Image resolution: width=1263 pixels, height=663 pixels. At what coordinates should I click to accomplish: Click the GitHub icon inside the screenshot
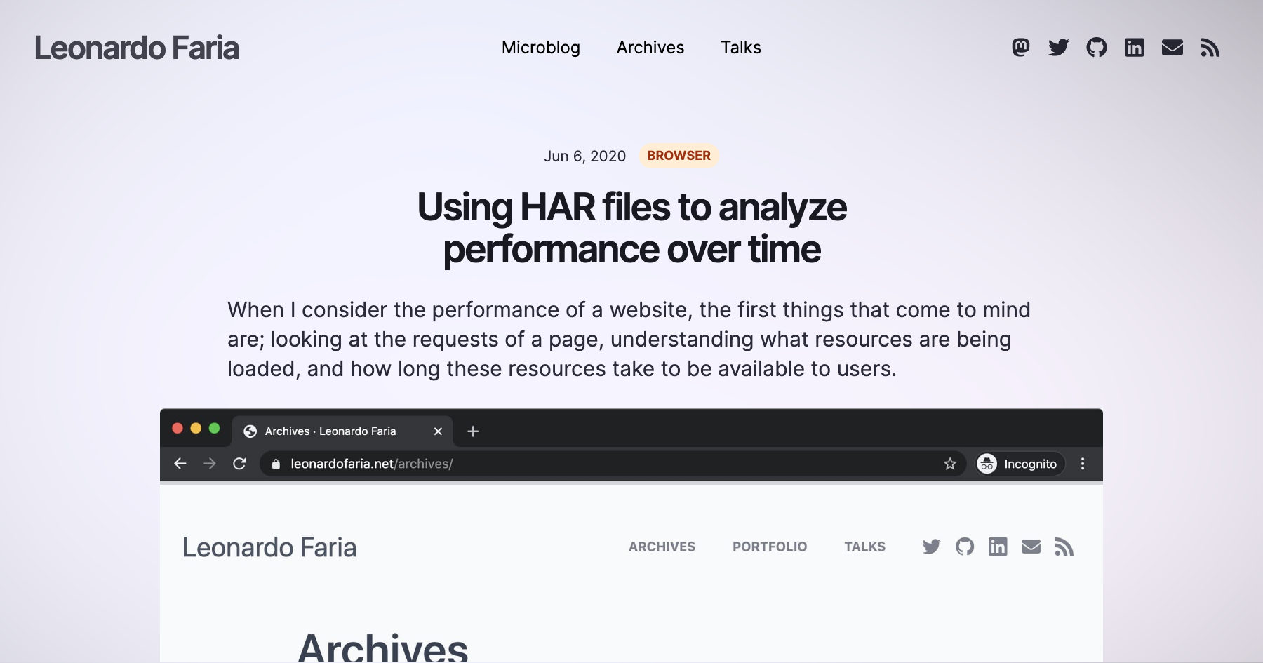(x=965, y=547)
